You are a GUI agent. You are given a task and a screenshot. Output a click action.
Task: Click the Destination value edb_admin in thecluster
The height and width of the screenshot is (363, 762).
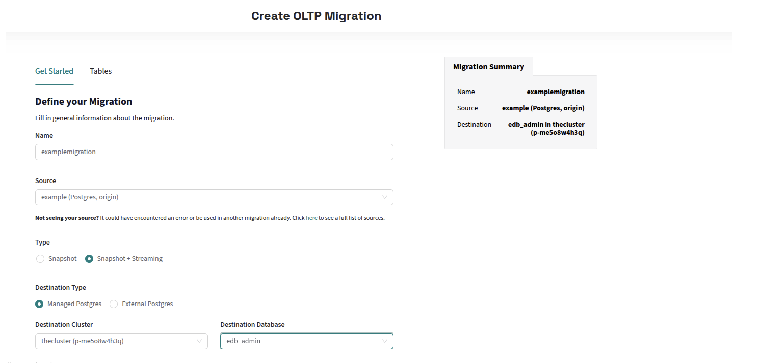[x=546, y=128]
